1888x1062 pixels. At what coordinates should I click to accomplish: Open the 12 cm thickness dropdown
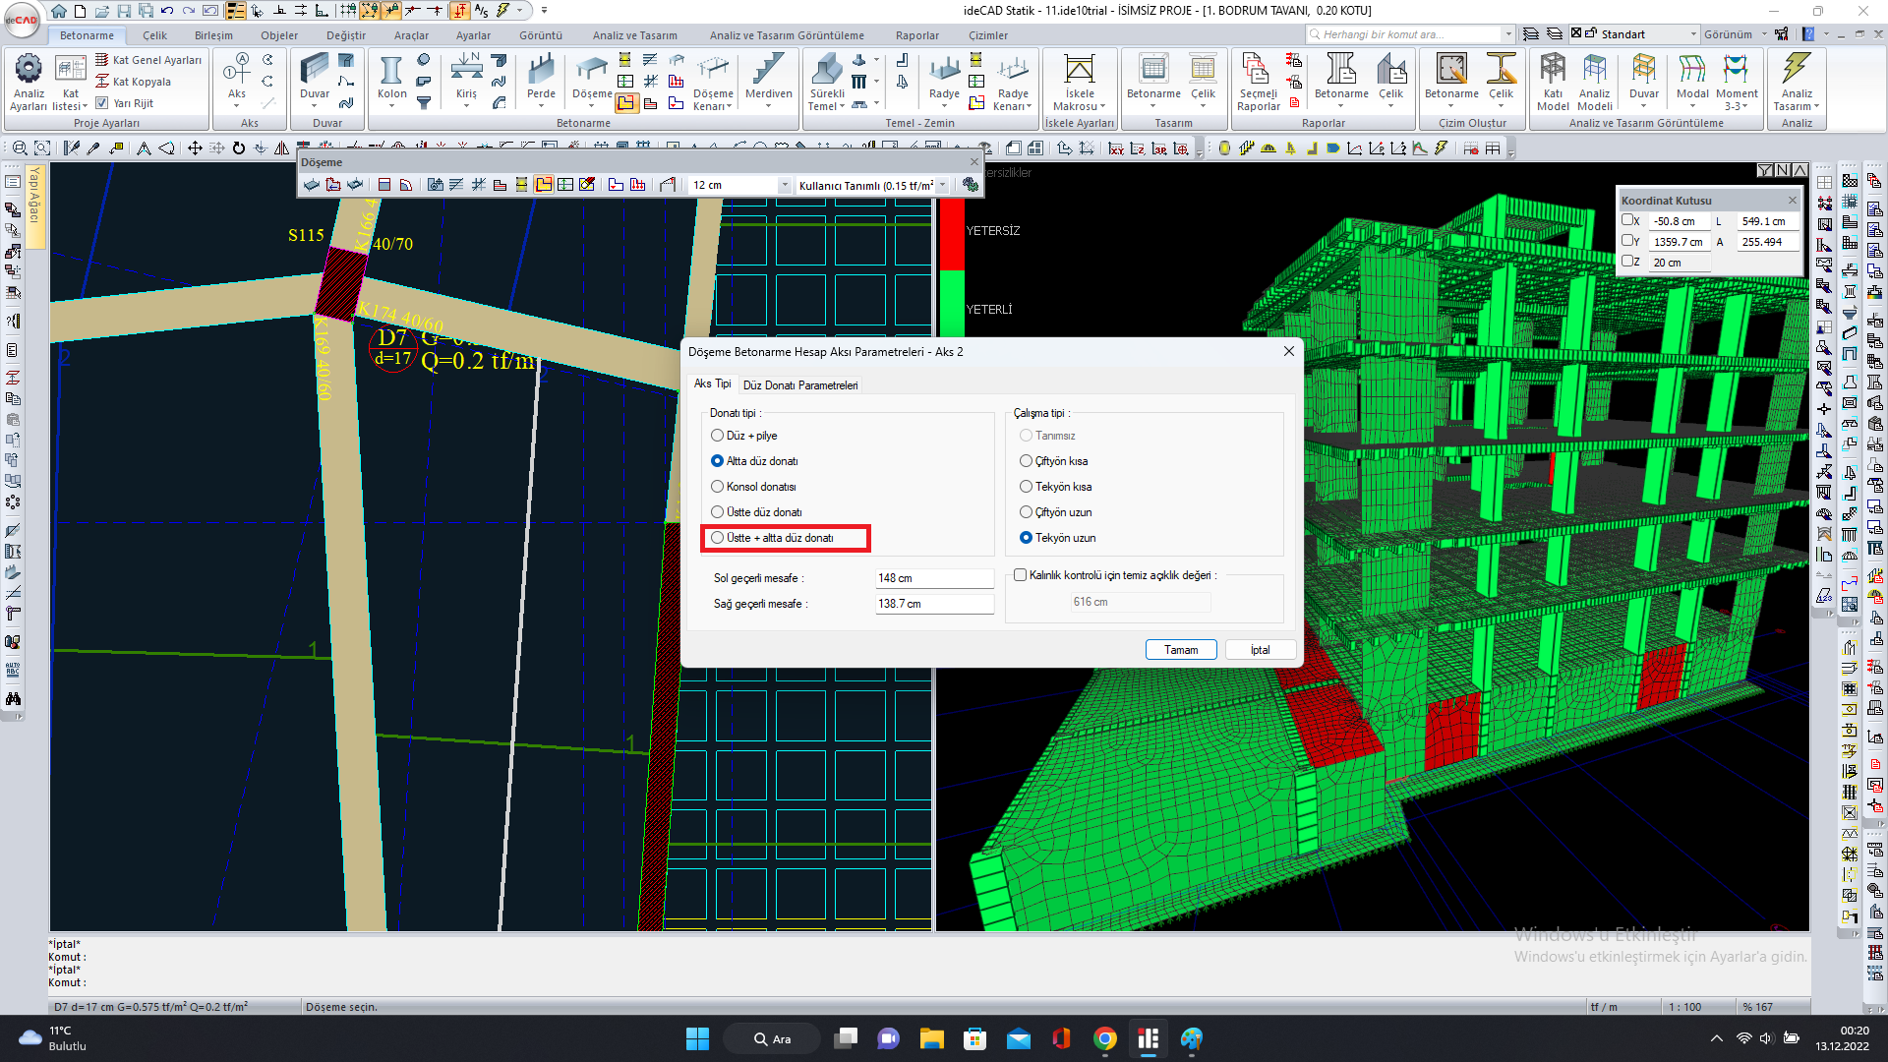coord(784,185)
